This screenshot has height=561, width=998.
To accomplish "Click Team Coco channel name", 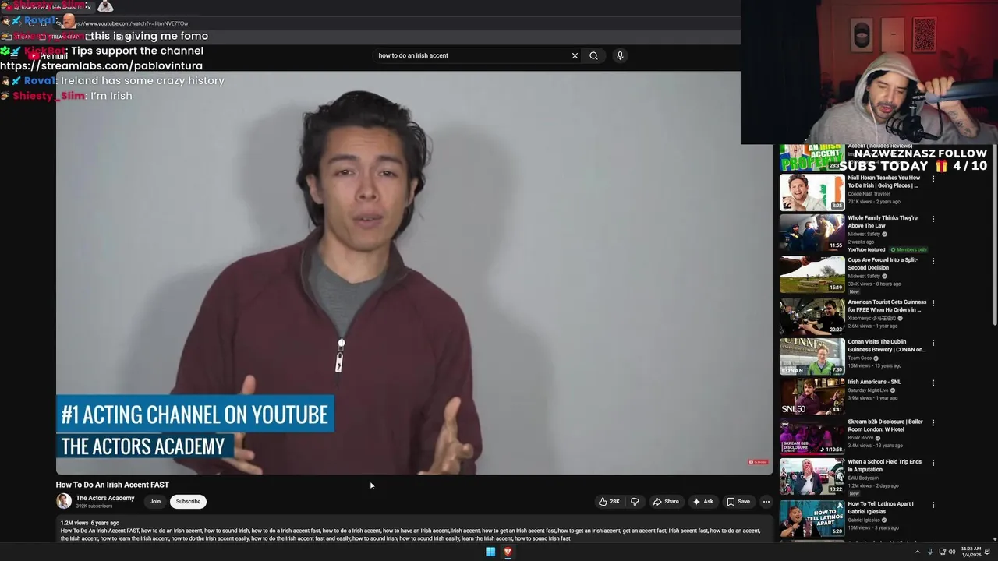I will tap(860, 358).
